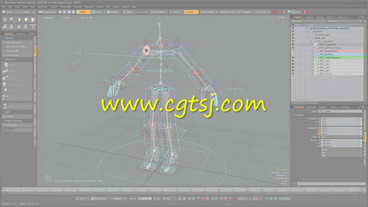Screen dimensions: 368x207
Task: Click Add Parent button
Action: [17, 125]
